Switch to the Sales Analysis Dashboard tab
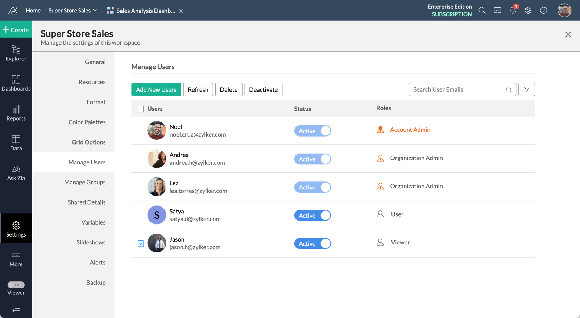 141,11
